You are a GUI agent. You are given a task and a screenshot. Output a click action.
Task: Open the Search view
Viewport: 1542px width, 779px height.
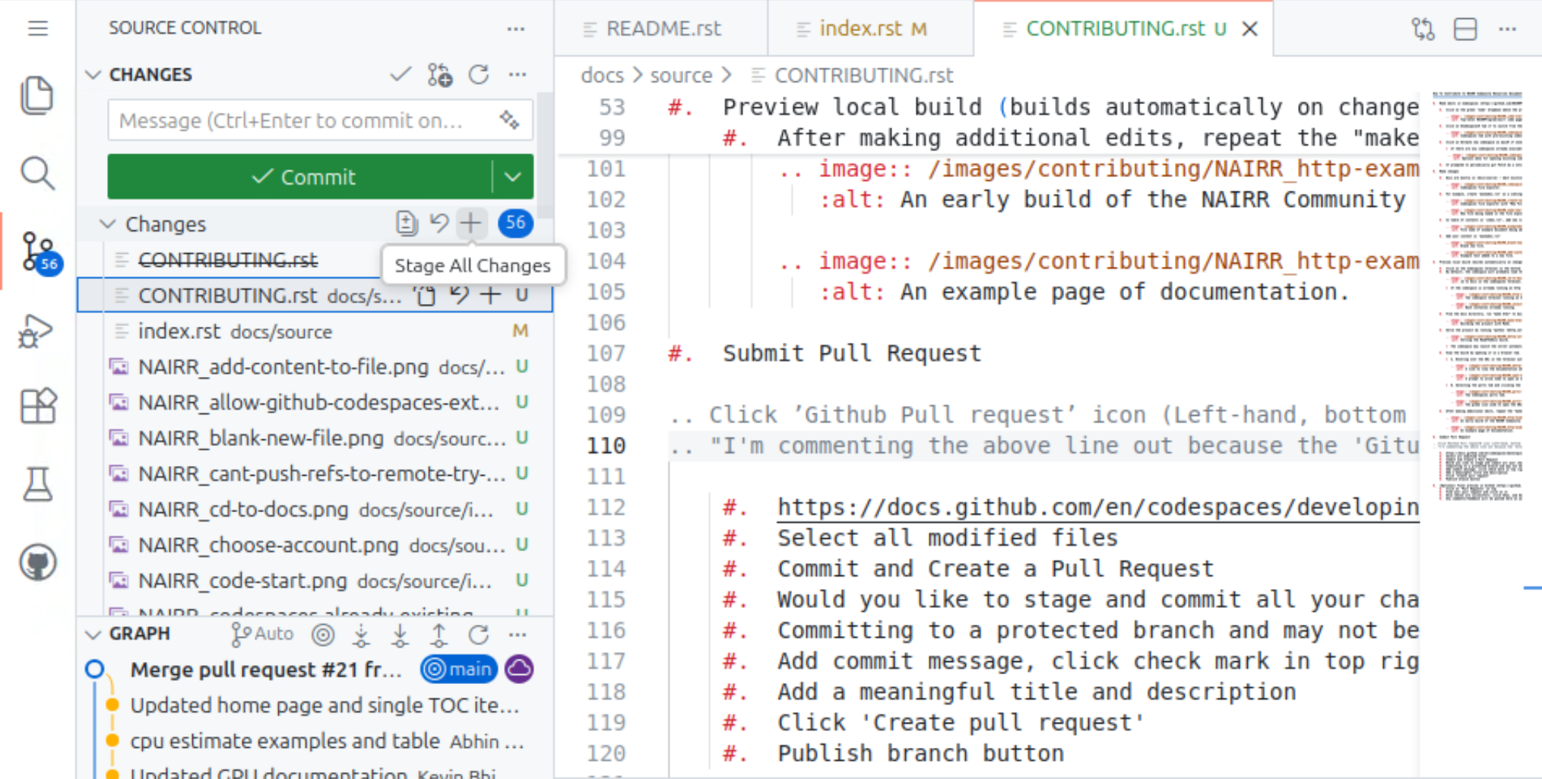(x=37, y=173)
